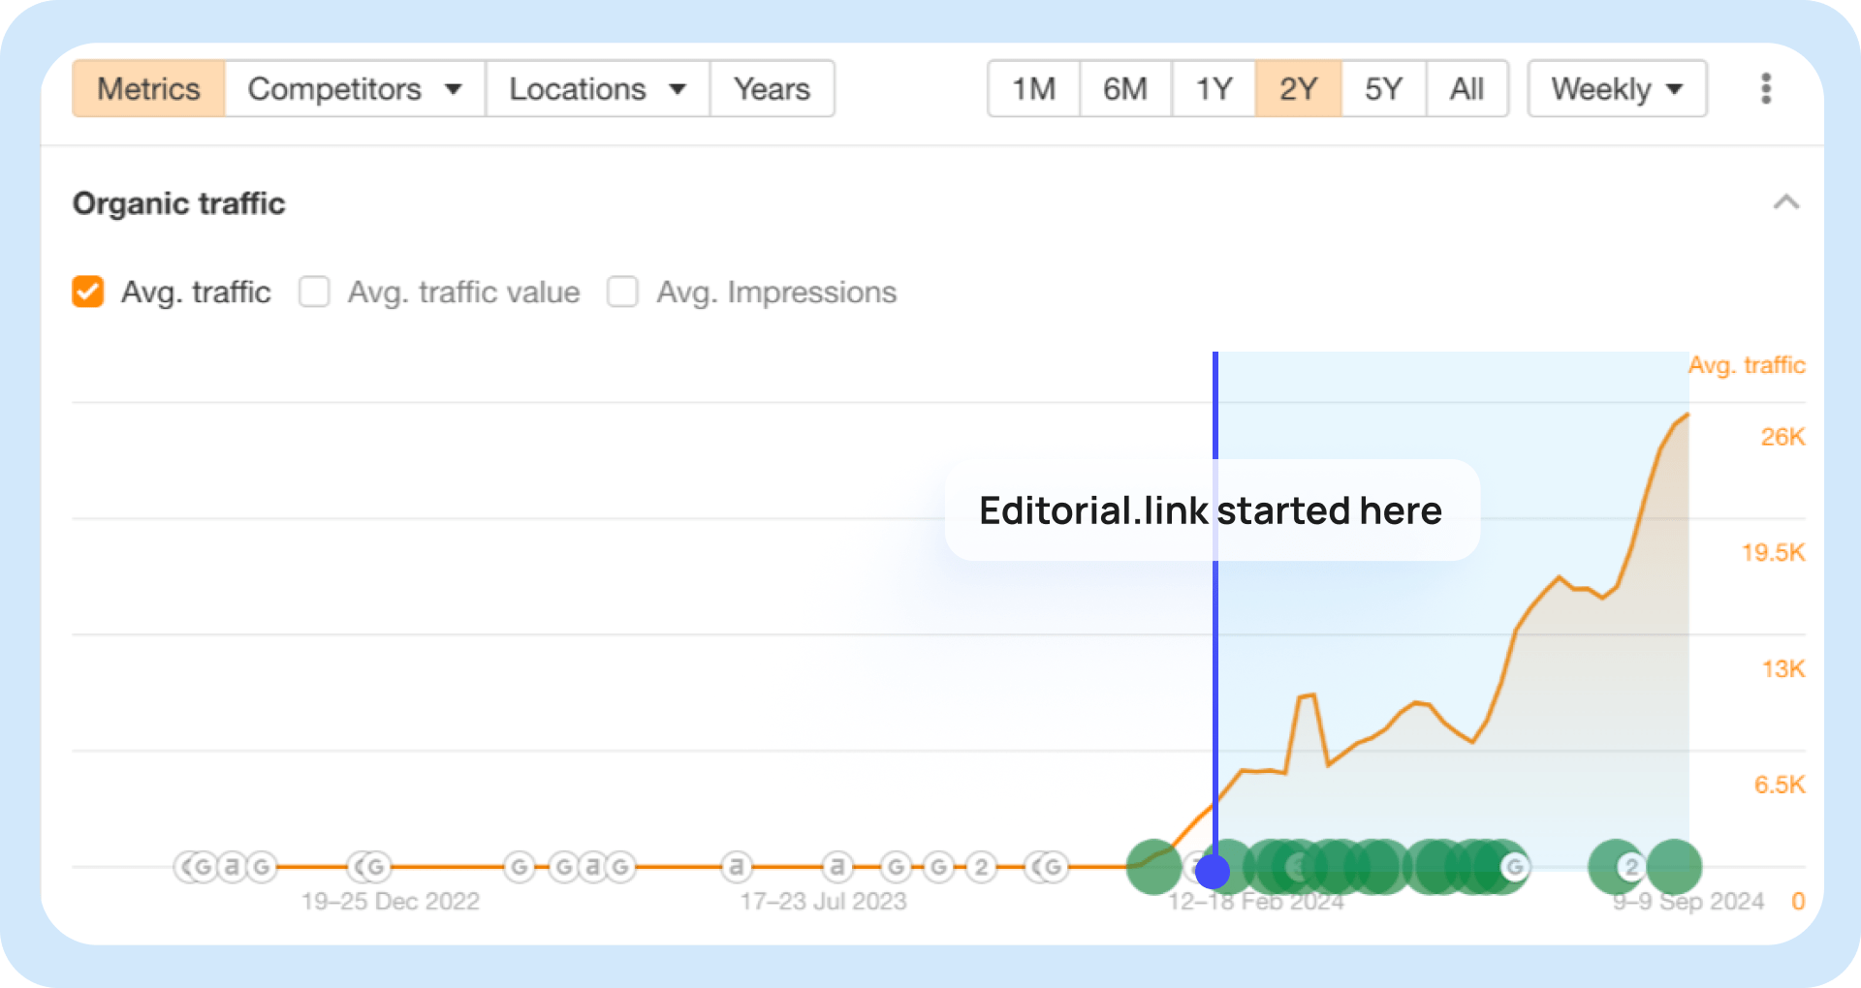Click the white circled 2 update marker
The image size is (1861, 988).
coord(982,866)
